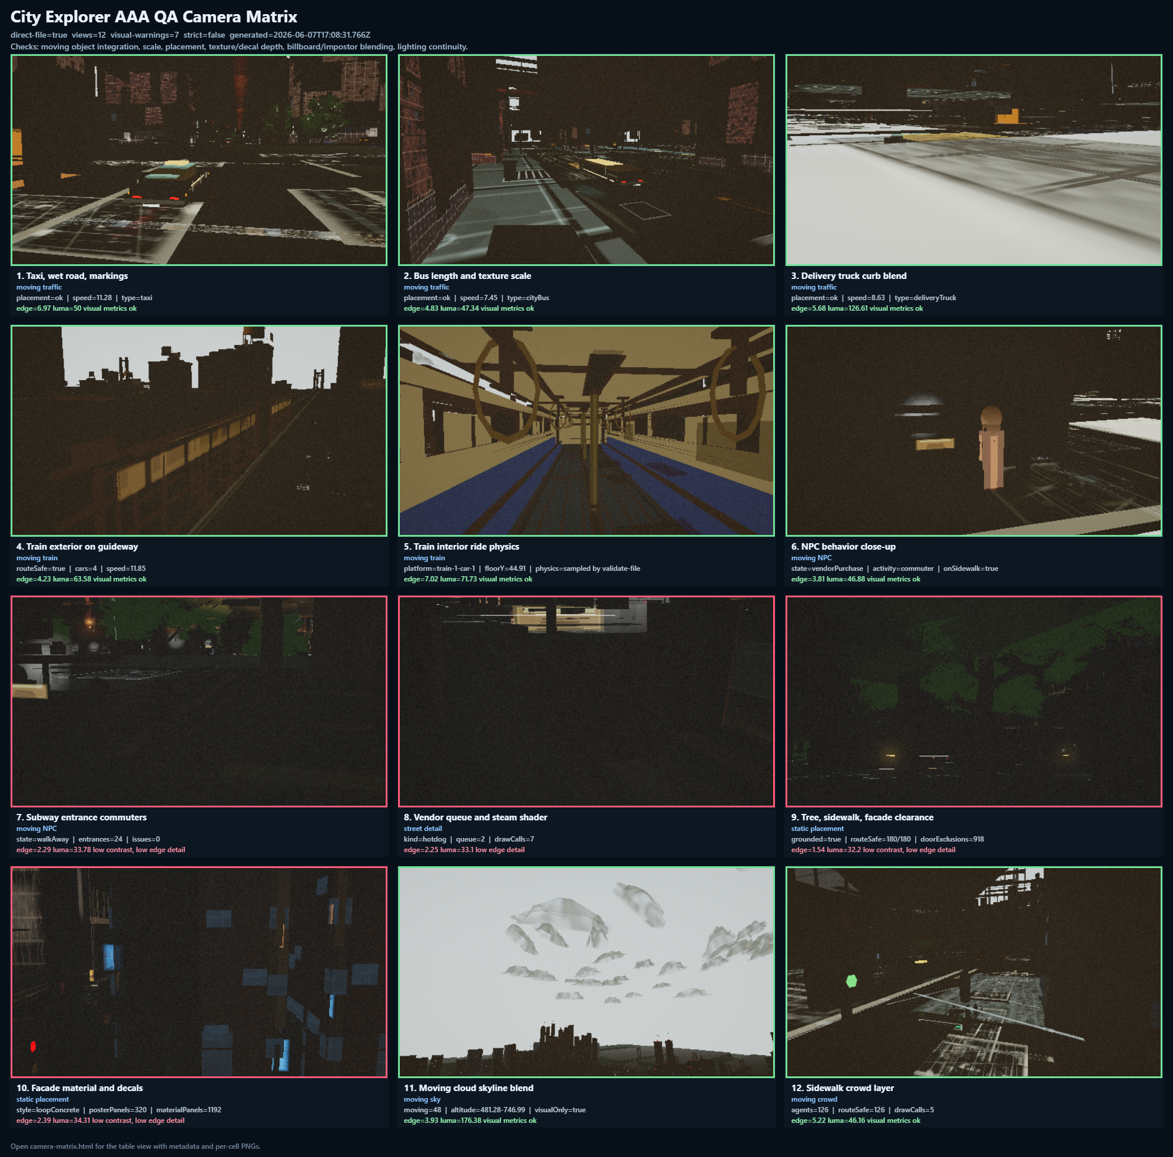Click the 'street detail' tag under Vendor queue
Screen dimensions: 1173x1157
423,829
